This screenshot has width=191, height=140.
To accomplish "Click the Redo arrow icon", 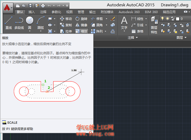I will pos(59,6).
